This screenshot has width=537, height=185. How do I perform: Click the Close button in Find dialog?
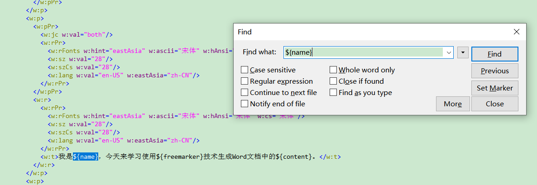494,104
